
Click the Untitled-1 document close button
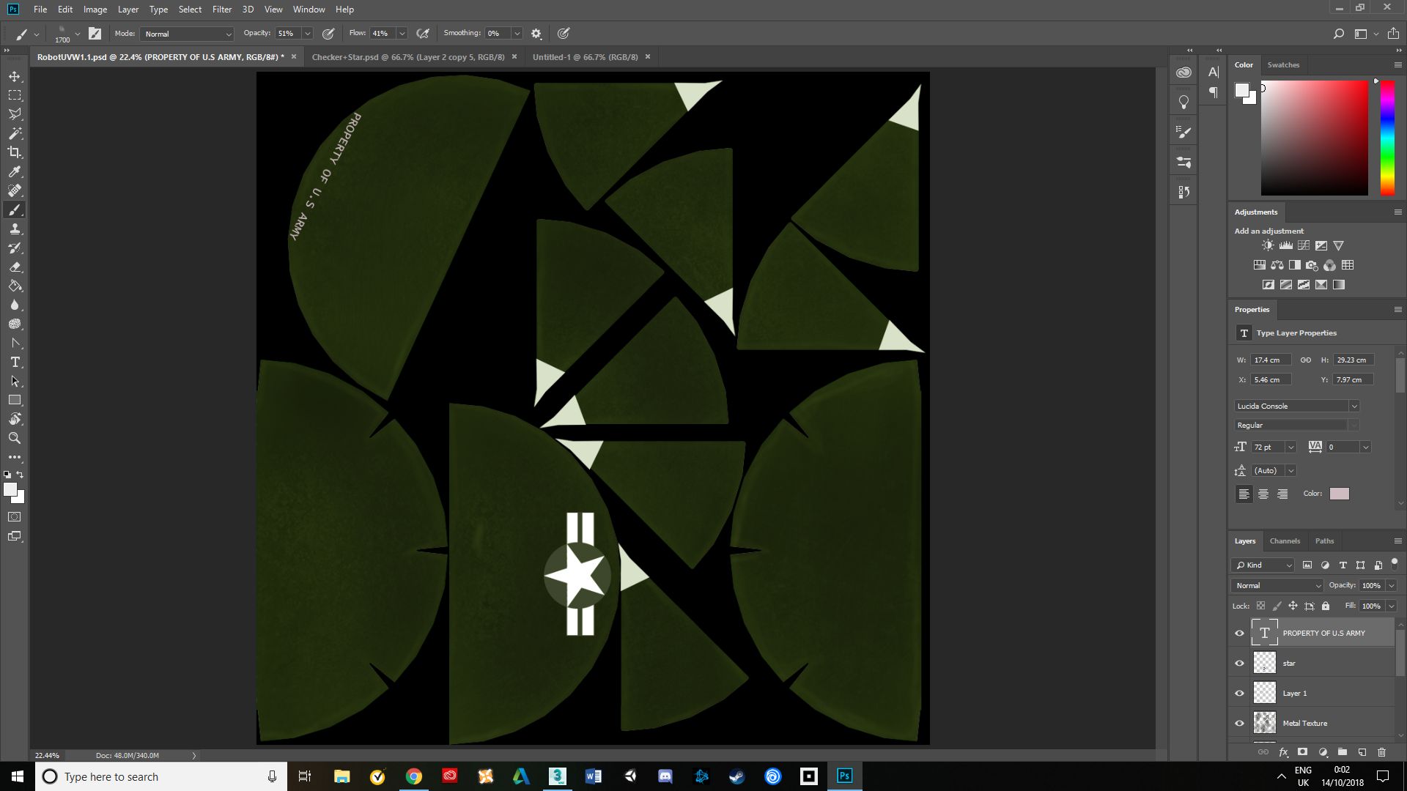coord(648,56)
